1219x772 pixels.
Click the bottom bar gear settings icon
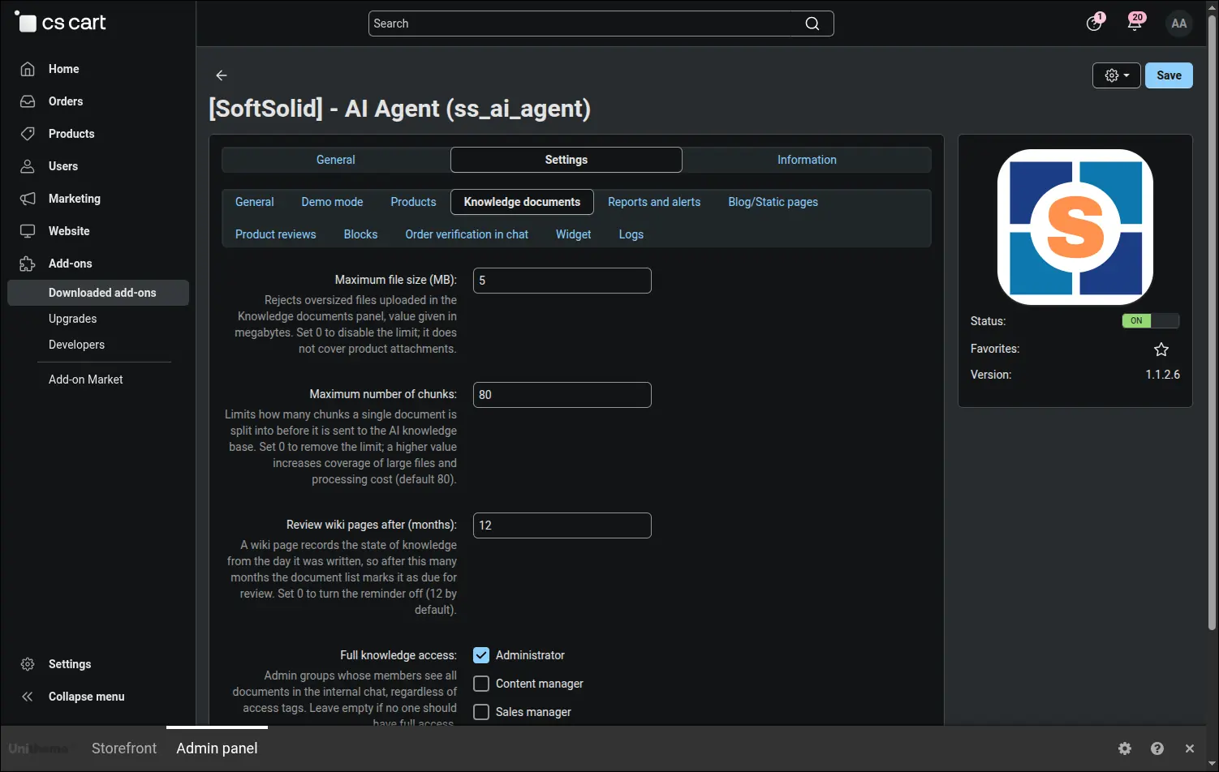tap(1125, 748)
